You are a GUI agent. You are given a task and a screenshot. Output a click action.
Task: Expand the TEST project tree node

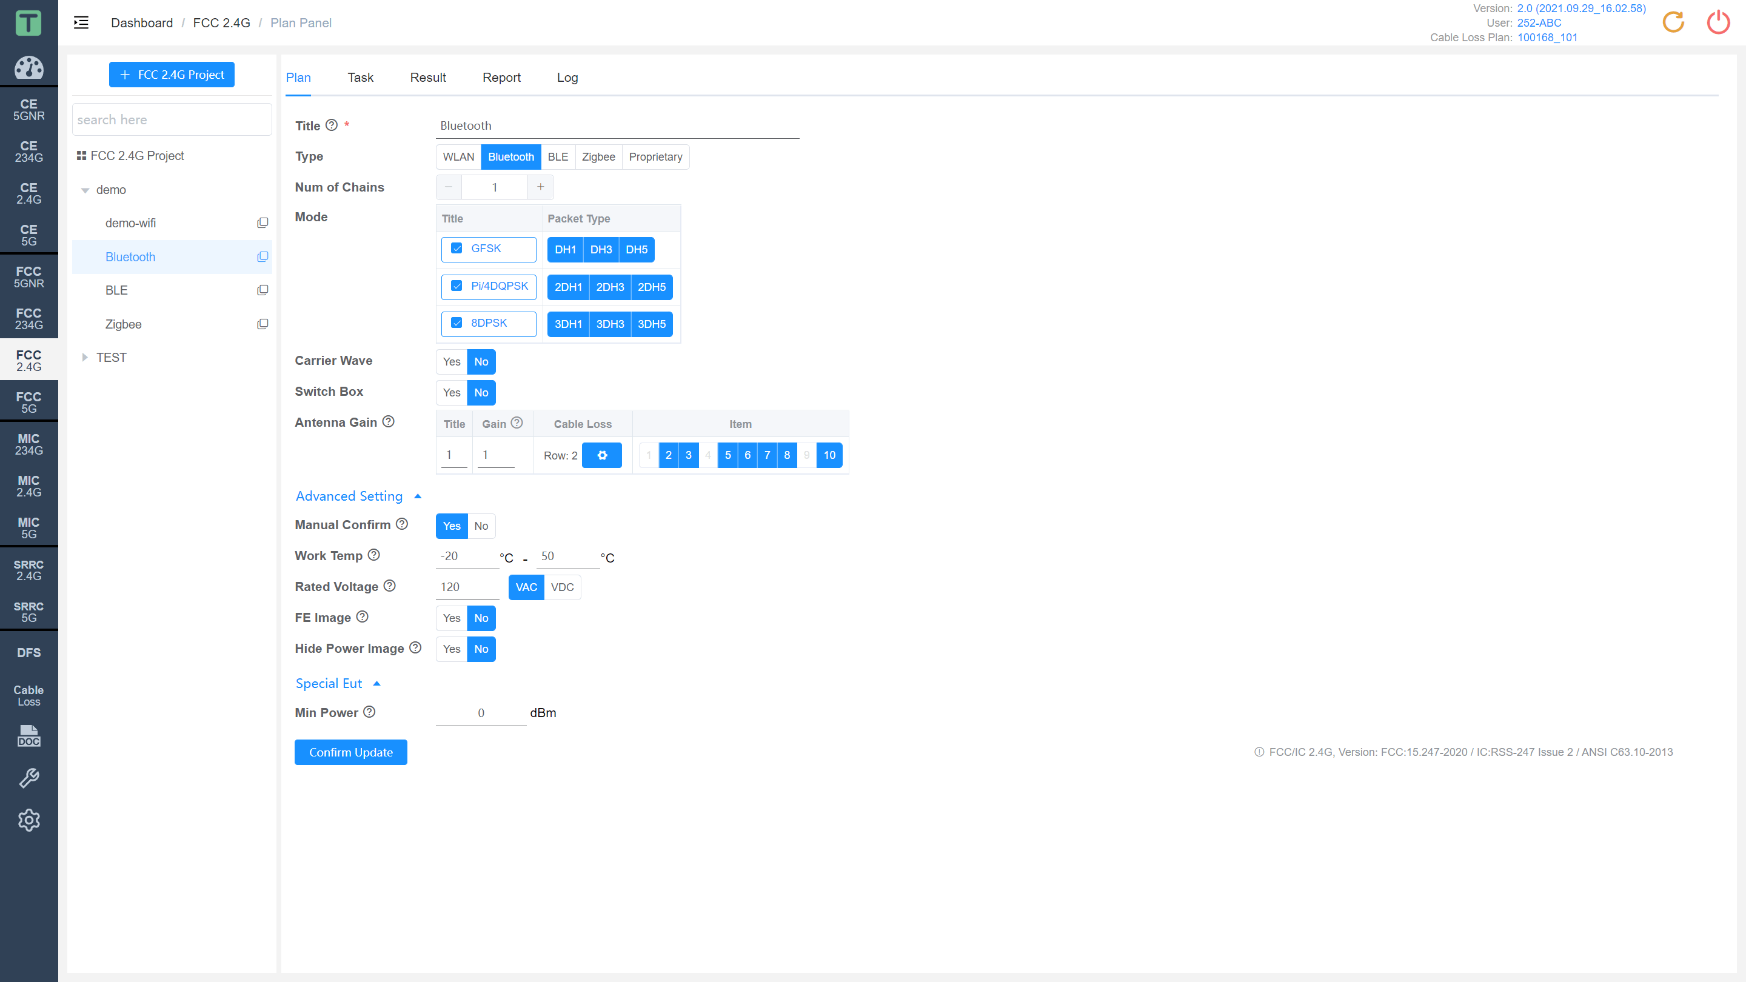(x=85, y=358)
